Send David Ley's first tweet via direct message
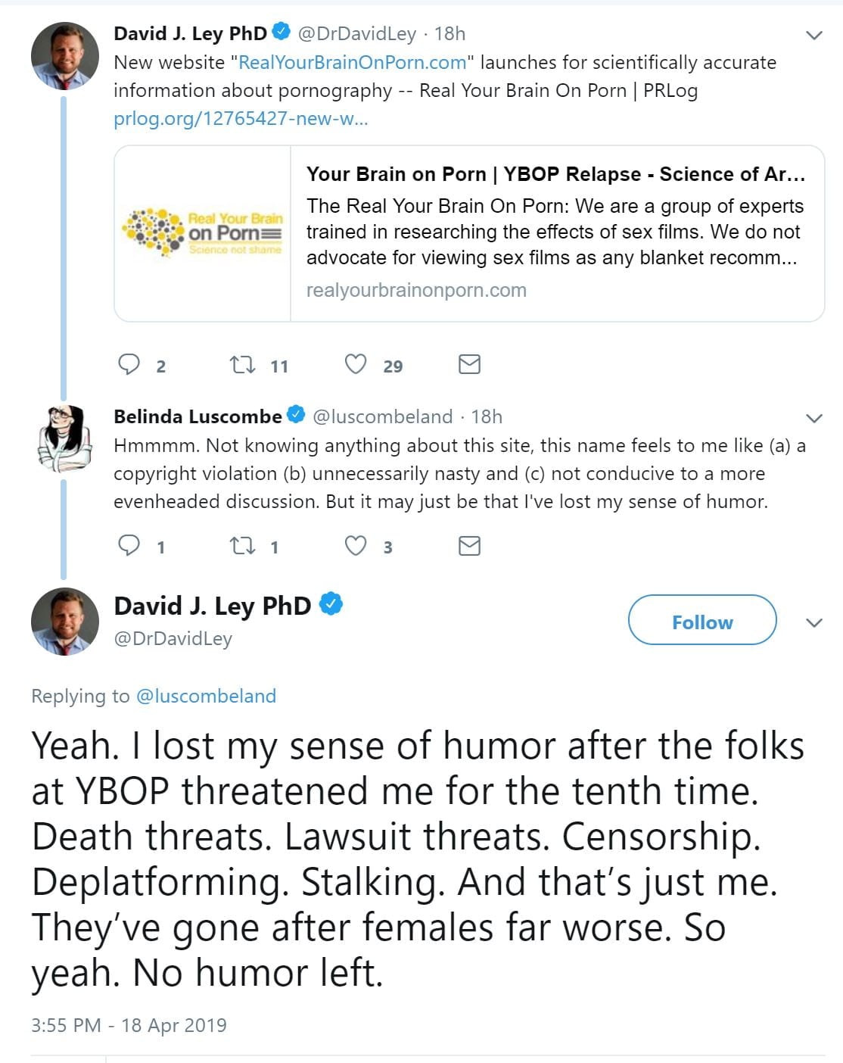843x1063 pixels. point(469,365)
